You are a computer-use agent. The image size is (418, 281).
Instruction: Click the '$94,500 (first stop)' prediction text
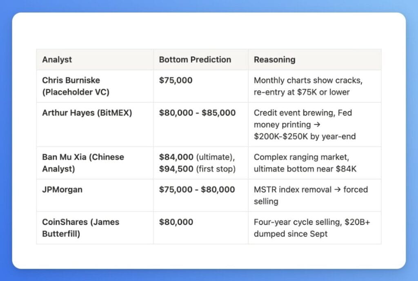[x=197, y=169]
